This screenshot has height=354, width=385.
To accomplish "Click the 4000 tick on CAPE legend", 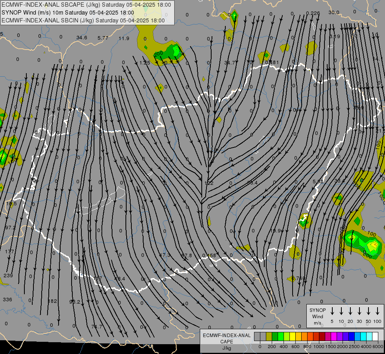I will coord(366,347).
